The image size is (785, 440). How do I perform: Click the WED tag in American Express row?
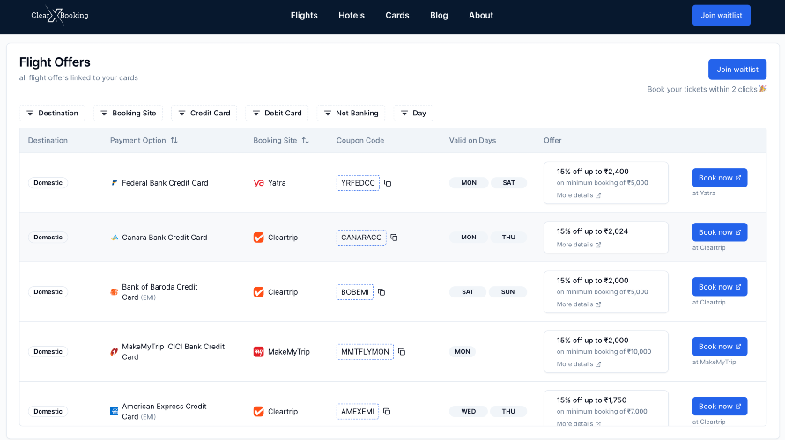pos(468,412)
